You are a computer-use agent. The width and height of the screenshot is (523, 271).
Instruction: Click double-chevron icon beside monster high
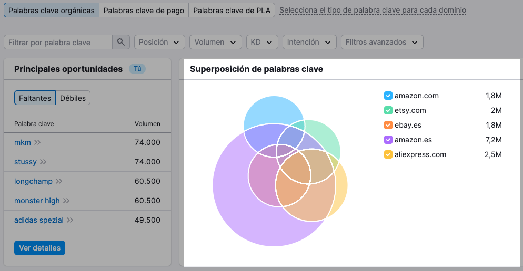tap(66, 201)
